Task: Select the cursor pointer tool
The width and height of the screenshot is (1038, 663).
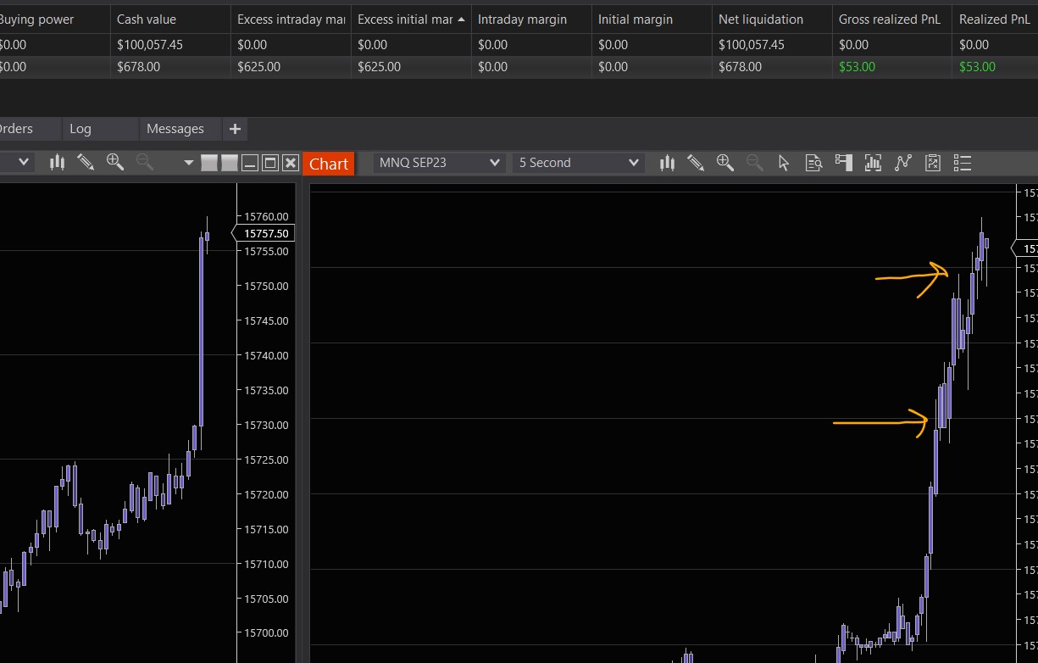Action: point(784,163)
